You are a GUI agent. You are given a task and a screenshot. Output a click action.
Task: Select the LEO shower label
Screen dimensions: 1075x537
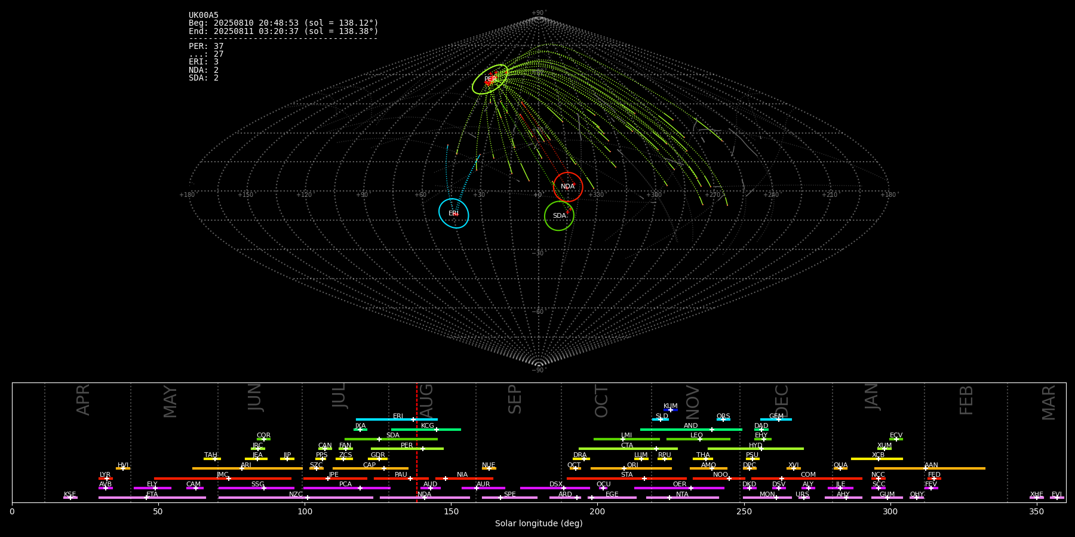tap(697, 436)
